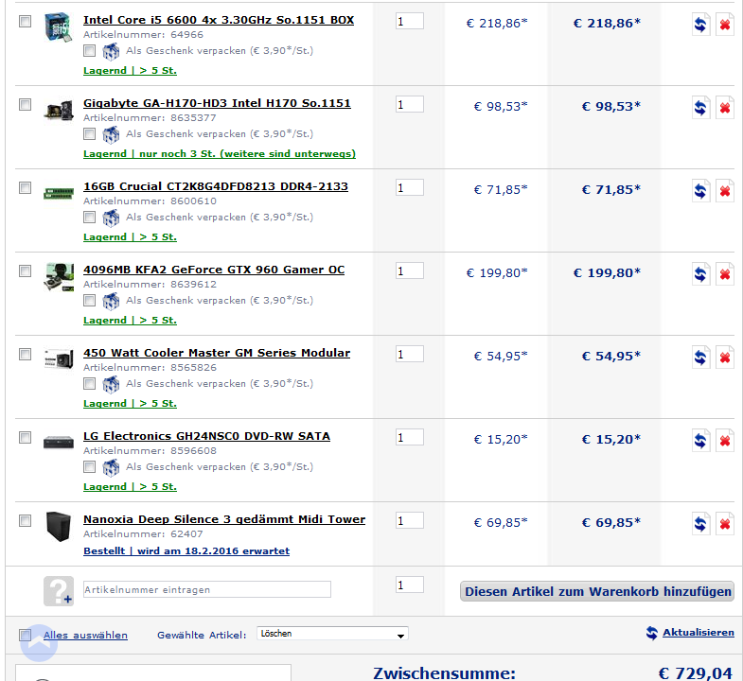Open Nanoxia tower case thumbnail
The width and height of the screenshot is (743, 681).
(59, 526)
